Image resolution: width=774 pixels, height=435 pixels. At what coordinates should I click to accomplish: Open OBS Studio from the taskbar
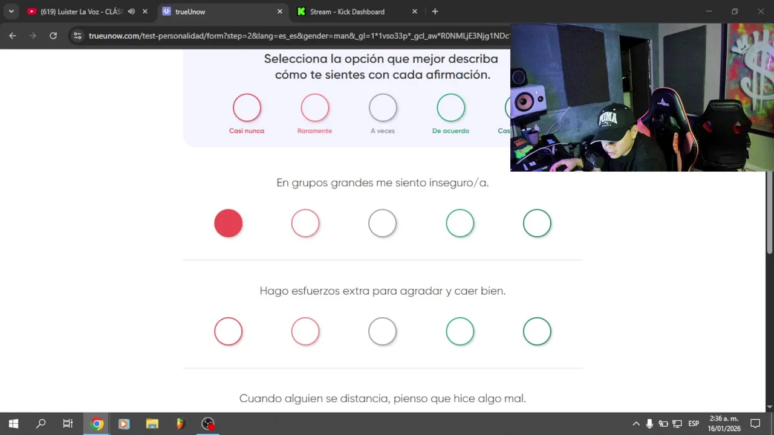[208, 424]
